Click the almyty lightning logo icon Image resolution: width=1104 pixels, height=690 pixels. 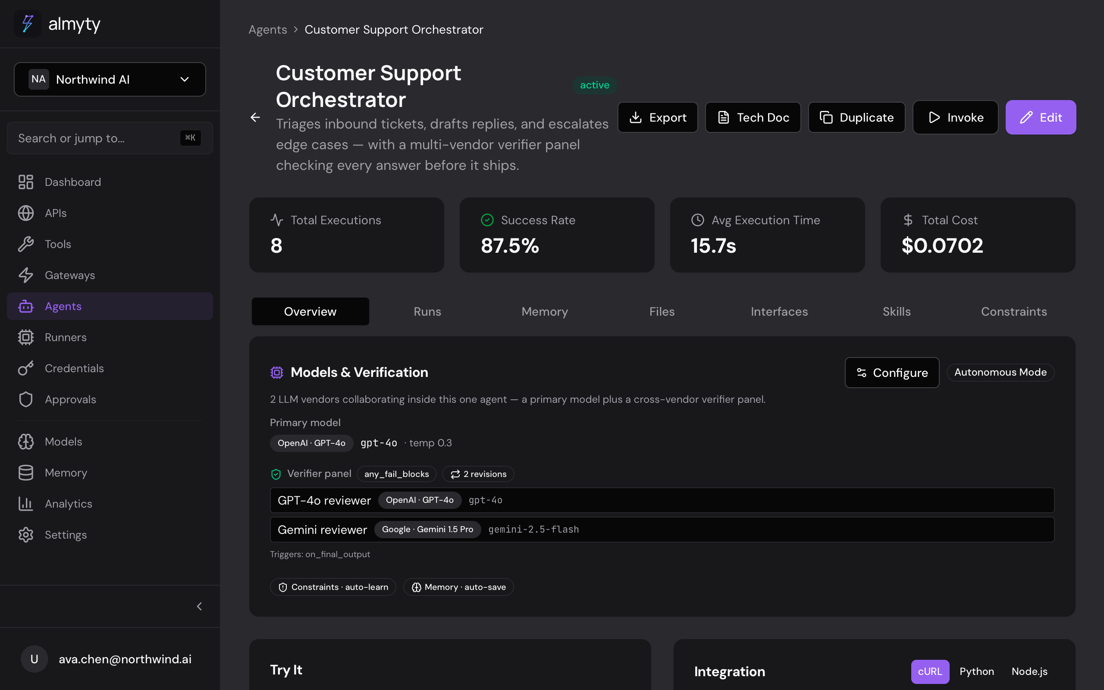(x=27, y=24)
